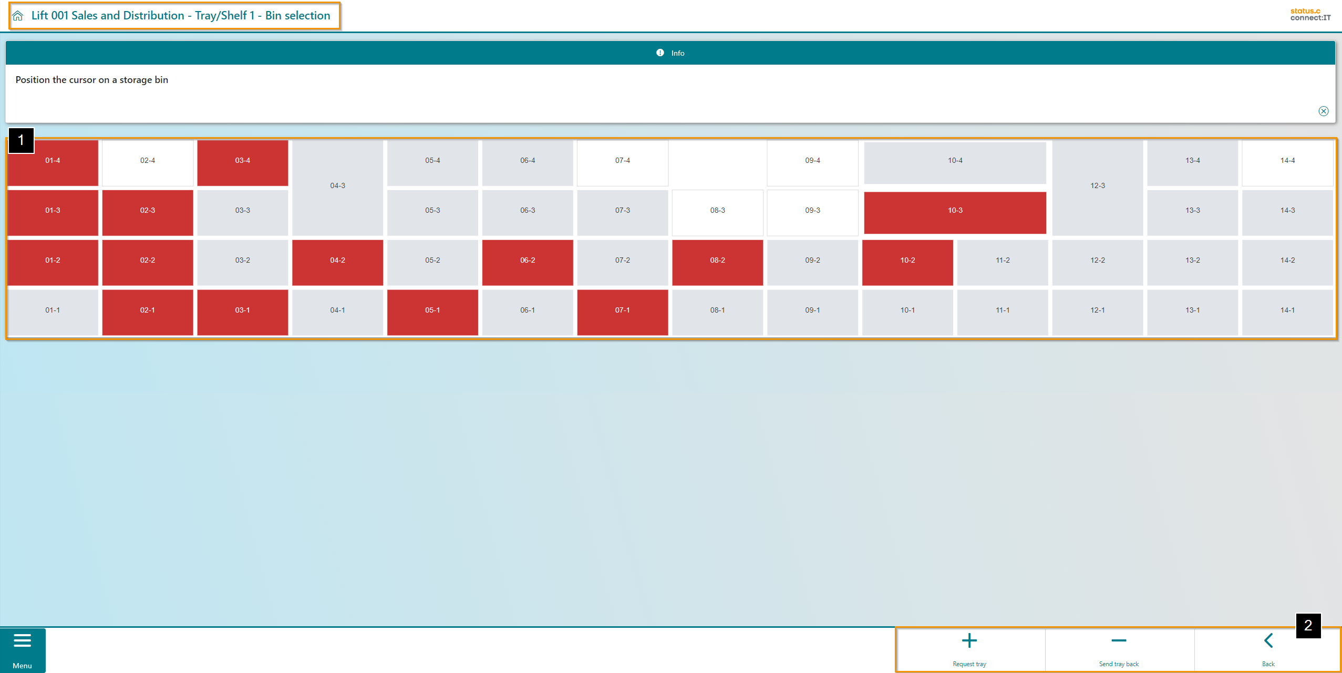Click red storage bin 06-2
This screenshot has height=673, width=1342.
tap(528, 261)
